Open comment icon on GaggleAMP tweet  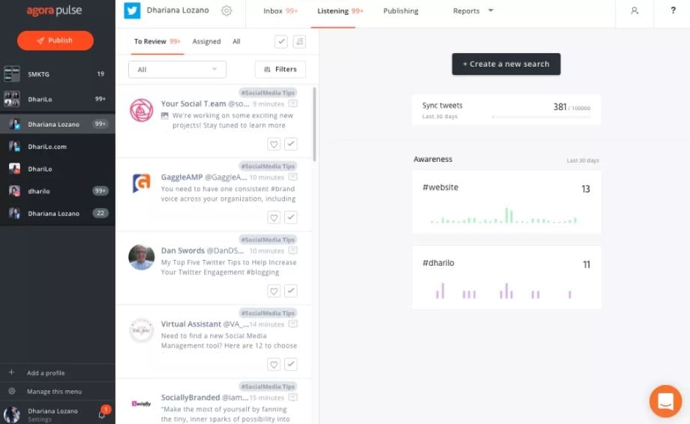[292, 177]
